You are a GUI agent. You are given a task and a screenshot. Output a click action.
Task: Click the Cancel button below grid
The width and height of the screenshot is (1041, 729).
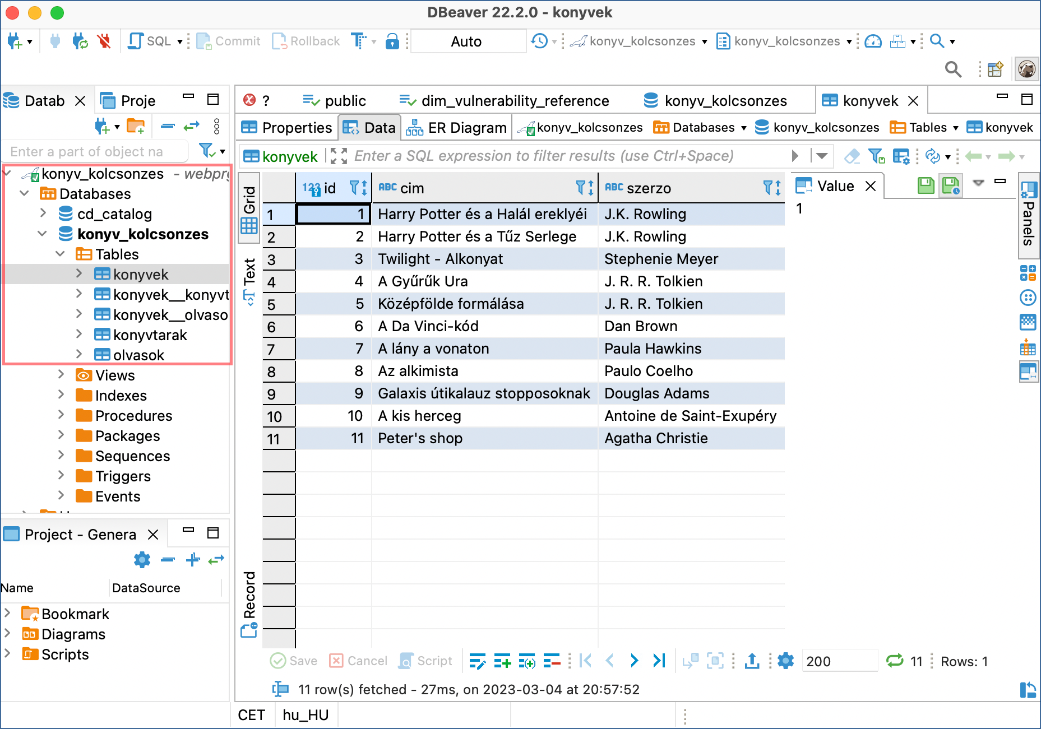pos(358,661)
